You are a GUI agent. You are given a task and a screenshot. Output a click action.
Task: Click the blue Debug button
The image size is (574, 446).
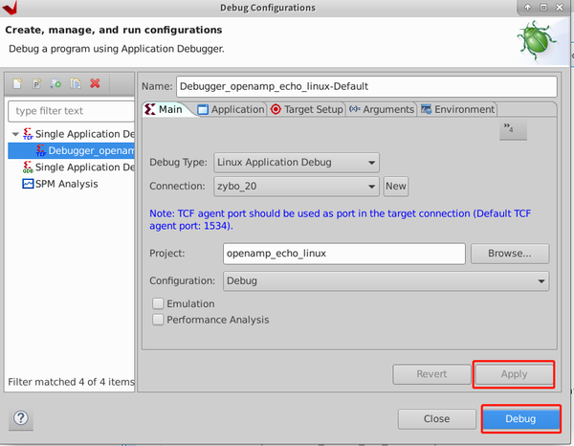click(x=520, y=418)
